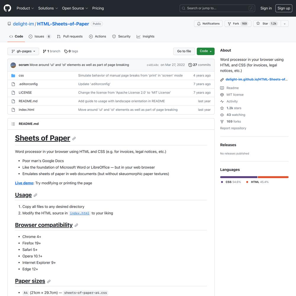This screenshot has height=296, width=296.
Task: View the 27 commits history
Action: point(200,65)
